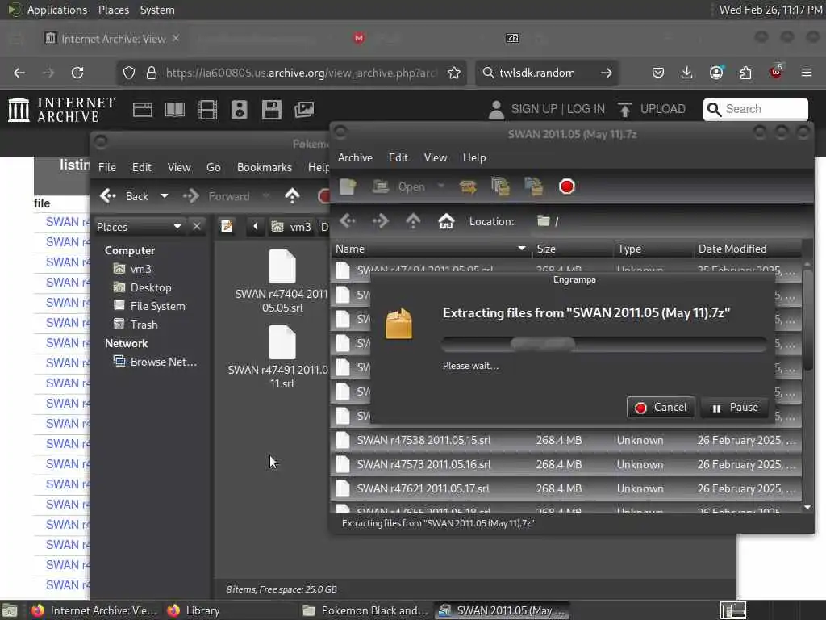The height and width of the screenshot is (620, 826).
Task: Select File System in Places sidebar
Action: [x=149, y=306]
